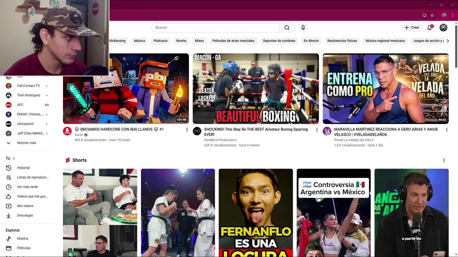Screen dimensions: 458x257
Task: Click the Chrome profile avatar icon
Action: click(444, 15)
